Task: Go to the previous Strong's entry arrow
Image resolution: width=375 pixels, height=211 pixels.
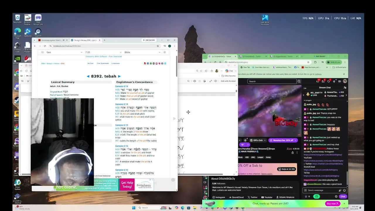Action: pos(88,76)
